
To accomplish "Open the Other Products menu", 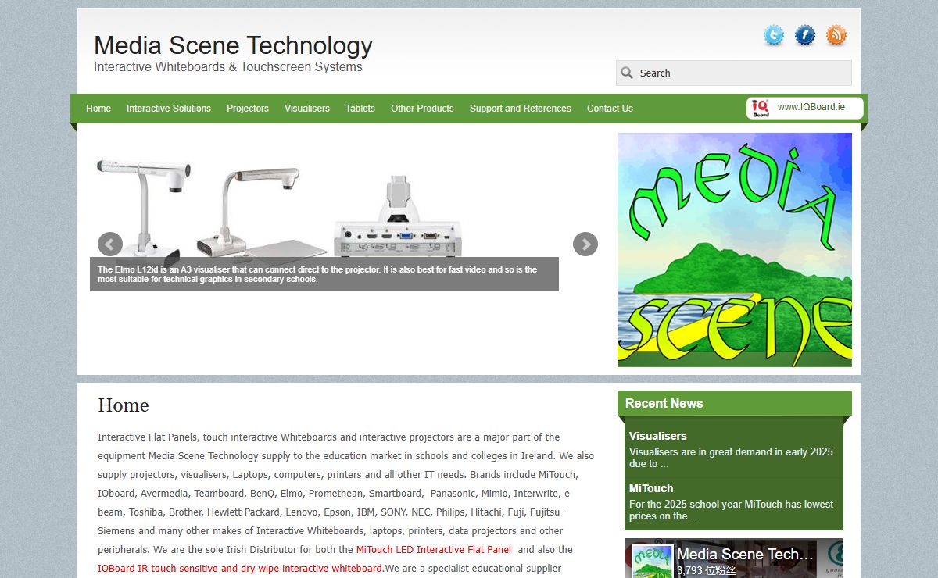I will click(422, 109).
